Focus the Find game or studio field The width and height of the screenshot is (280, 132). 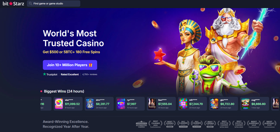click(54, 3)
